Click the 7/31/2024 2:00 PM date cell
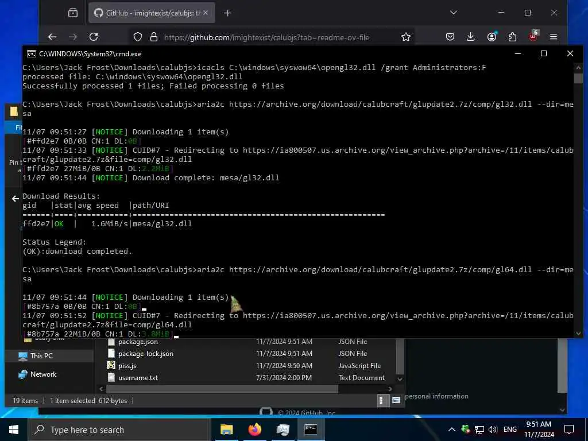 [284, 378]
